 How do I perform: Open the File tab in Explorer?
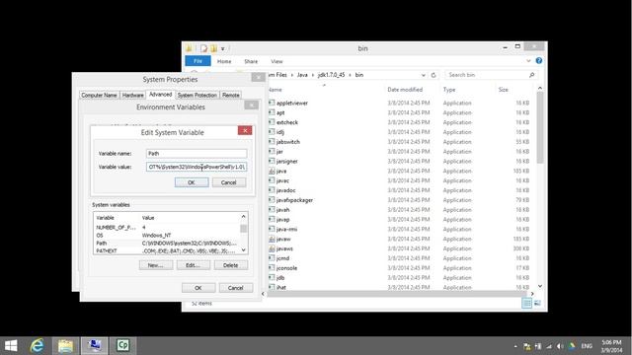pyautogui.click(x=197, y=61)
